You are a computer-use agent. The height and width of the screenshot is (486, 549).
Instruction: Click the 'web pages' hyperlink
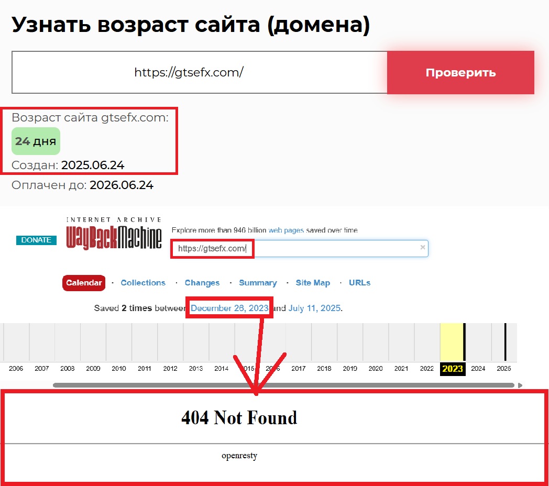click(x=286, y=230)
